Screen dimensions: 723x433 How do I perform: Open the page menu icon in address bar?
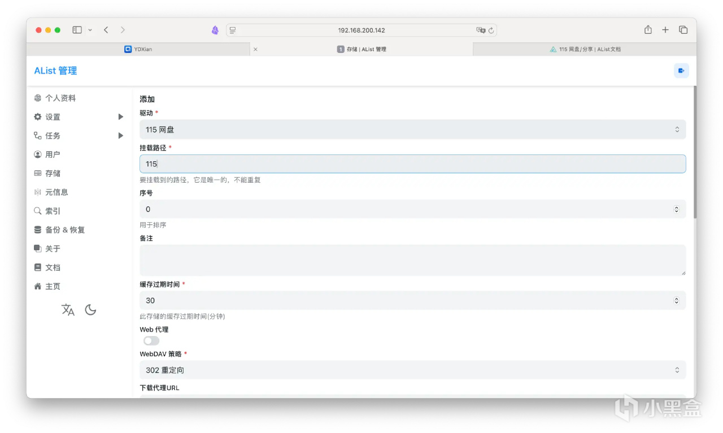[233, 30]
